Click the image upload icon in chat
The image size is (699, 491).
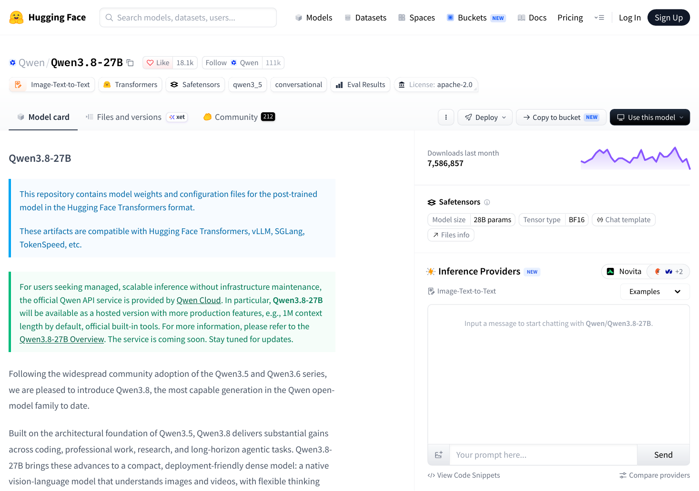439,455
